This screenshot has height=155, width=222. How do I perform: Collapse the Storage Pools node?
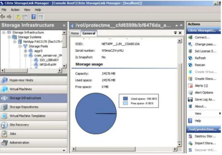[x=20, y=46]
